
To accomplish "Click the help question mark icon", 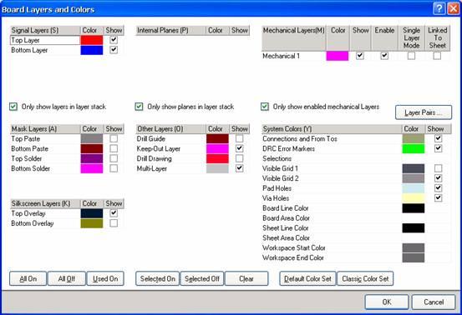I will click(x=439, y=9).
